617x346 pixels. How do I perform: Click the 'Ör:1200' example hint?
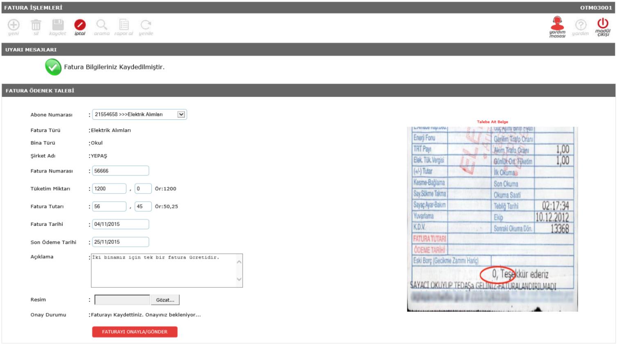(165, 189)
